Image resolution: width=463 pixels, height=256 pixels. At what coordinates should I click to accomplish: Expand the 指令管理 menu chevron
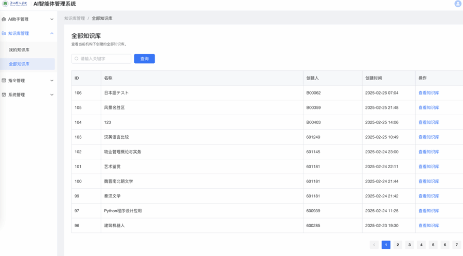coord(52,81)
